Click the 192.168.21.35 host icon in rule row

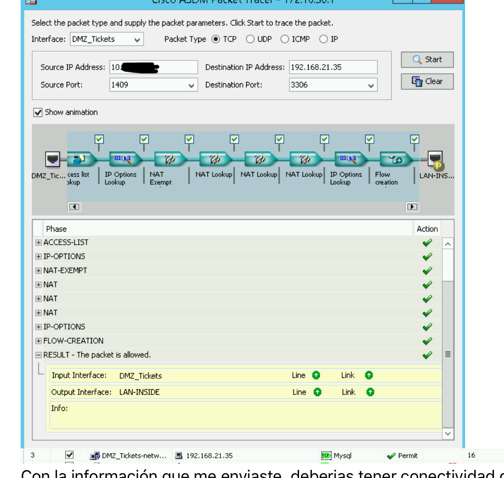[179, 455]
